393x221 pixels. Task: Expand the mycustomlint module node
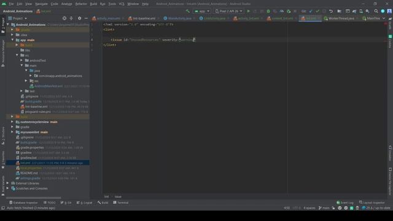click(x=12, y=132)
